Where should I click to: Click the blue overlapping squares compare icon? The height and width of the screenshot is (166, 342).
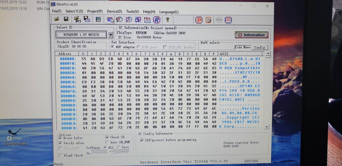138,20
